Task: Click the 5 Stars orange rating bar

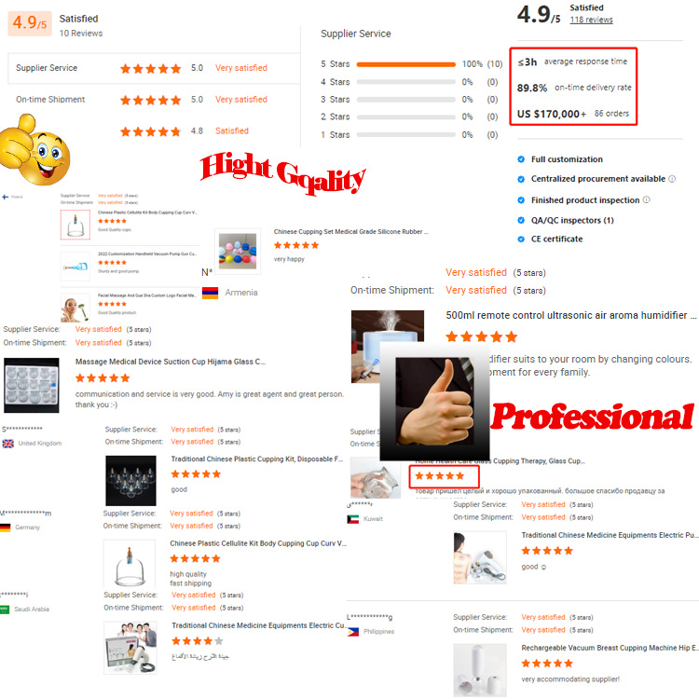Action: point(406,64)
